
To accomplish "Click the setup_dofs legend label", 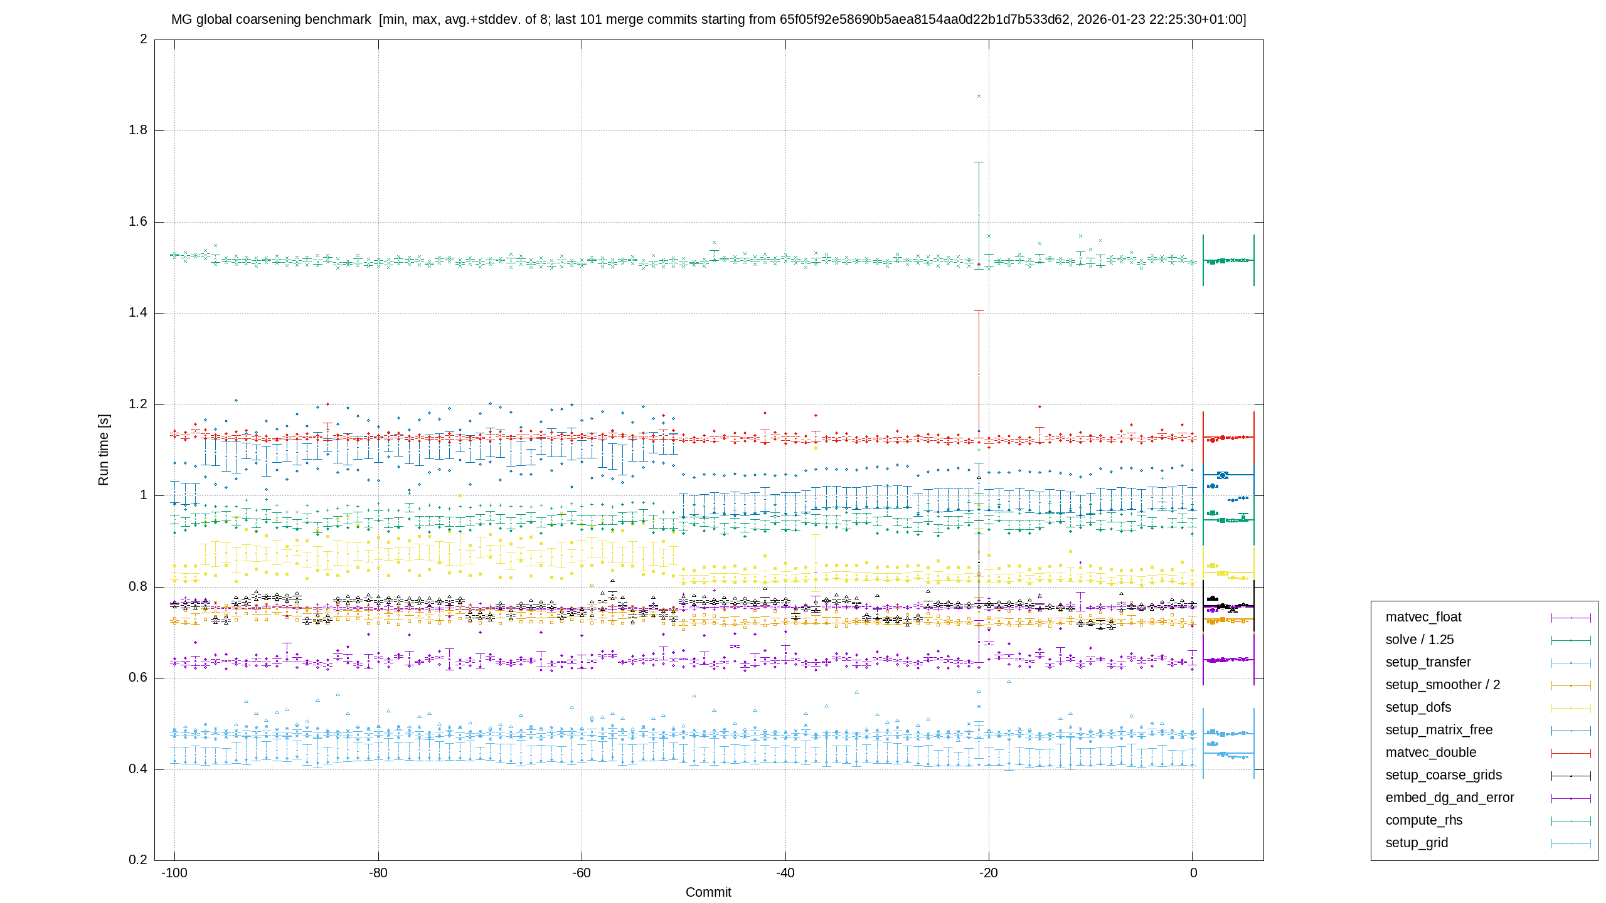I will pyautogui.click(x=1418, y=707).
